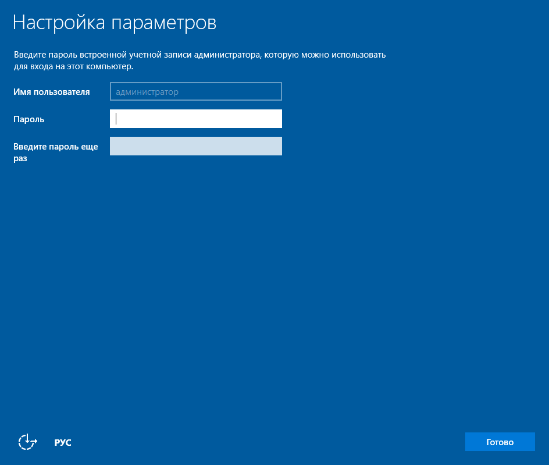
Task: Click the blinking cursor in password box
Action: tap(116, 119)
